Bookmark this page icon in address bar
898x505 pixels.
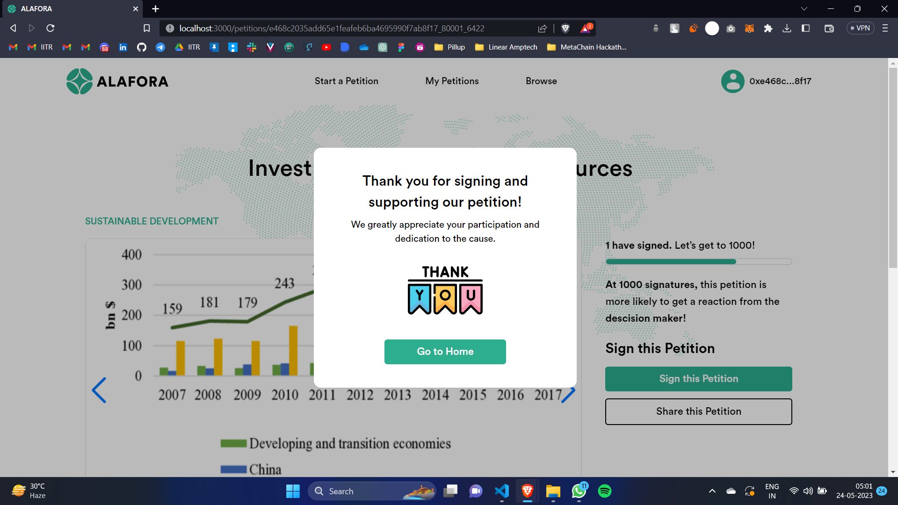[146, 29]
